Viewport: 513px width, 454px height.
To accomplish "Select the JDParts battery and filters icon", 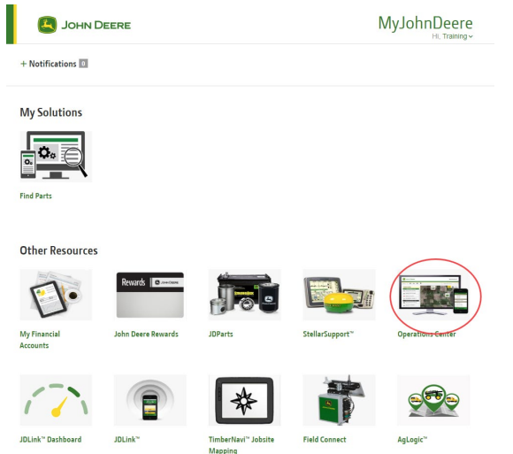I will tap(245, 295).
